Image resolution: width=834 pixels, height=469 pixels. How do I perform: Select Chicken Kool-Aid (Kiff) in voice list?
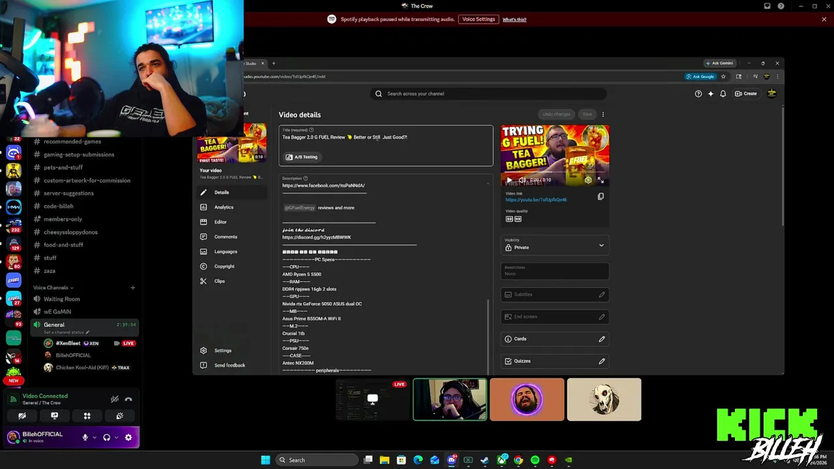89,367
